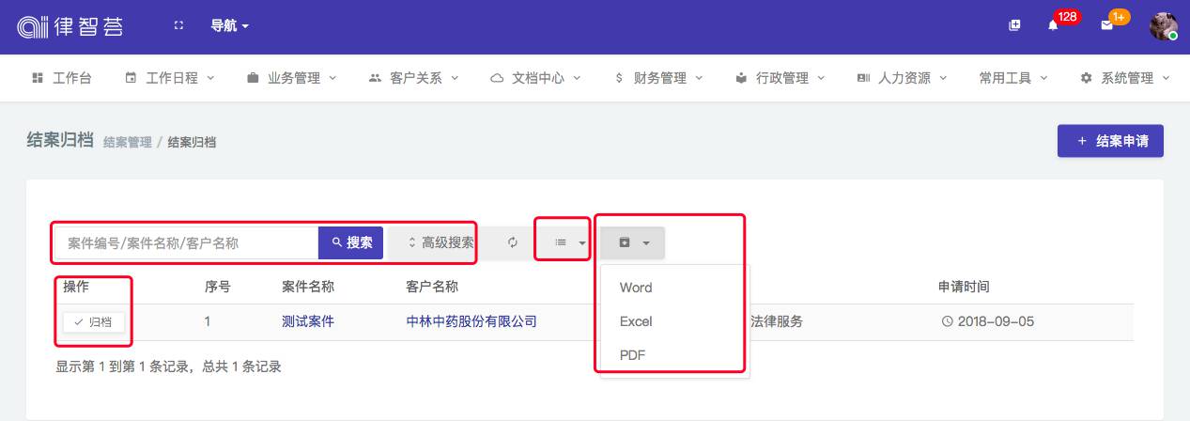Click the 律智荟 logo
Image resolution: width=1190 pixels, height=421 pixels.
[x=70, y=26]
